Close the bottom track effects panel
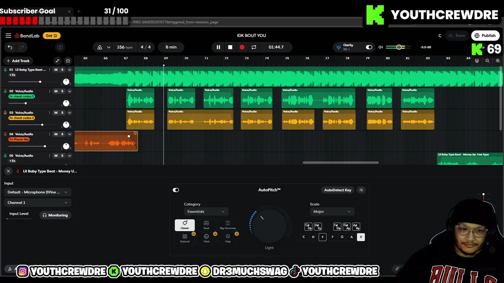504x283 pixels. coord(8,171)
